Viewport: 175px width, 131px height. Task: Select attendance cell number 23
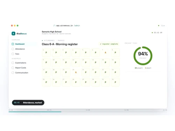(x=105, y=72)
